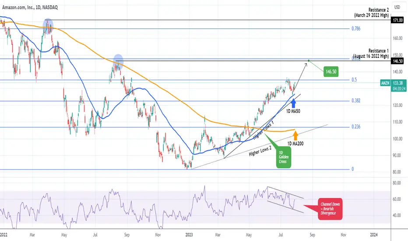Screen dimensions: 408x241
Task: Click the 133.38 current price label
Action: point(398,83)
